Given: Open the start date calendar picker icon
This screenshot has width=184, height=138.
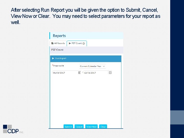Looking at the screenshot, I should click(x=80, y=73).
